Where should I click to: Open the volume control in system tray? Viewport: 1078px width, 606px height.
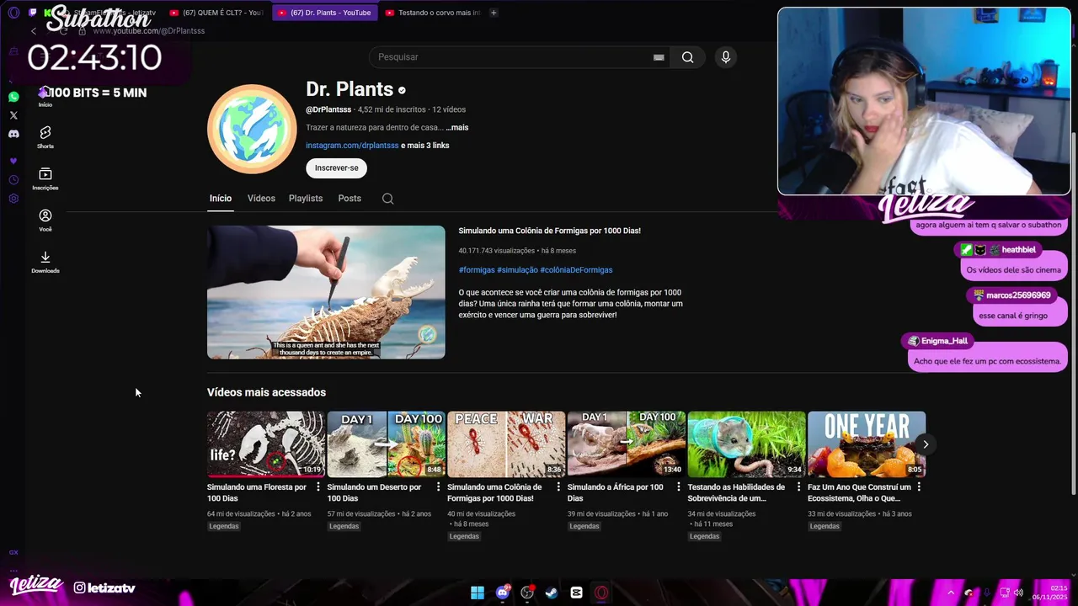click(x=1019, y=593)
